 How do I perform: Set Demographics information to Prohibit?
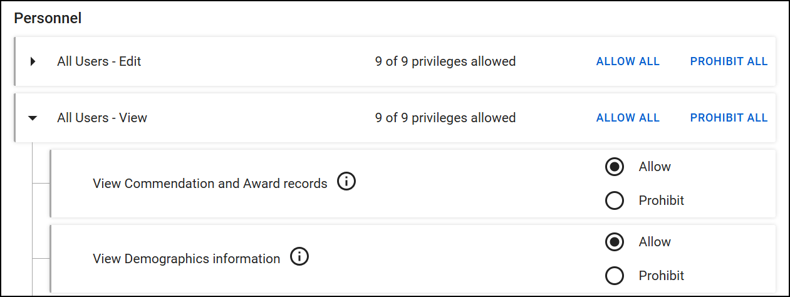point(615,276)
